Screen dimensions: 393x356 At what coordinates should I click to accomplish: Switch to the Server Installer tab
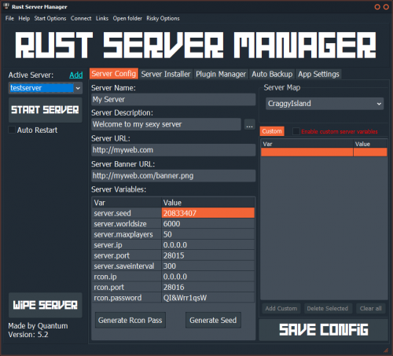pos(166,74)
